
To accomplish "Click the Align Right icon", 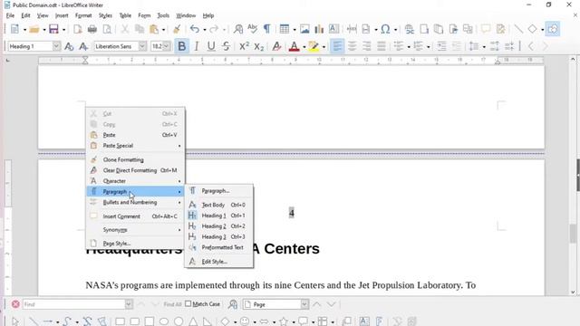I will 366,46.
